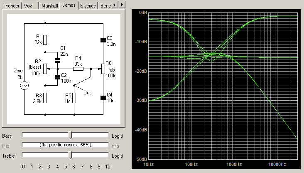
Task: Click the Treble slider thumb
Action: click(x=70, y=156)
